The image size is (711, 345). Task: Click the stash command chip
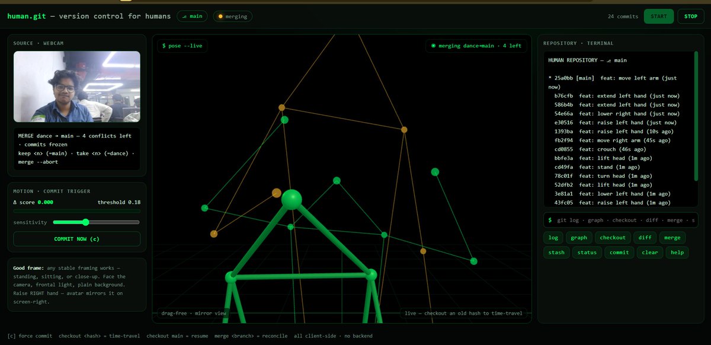pos(556,253)
